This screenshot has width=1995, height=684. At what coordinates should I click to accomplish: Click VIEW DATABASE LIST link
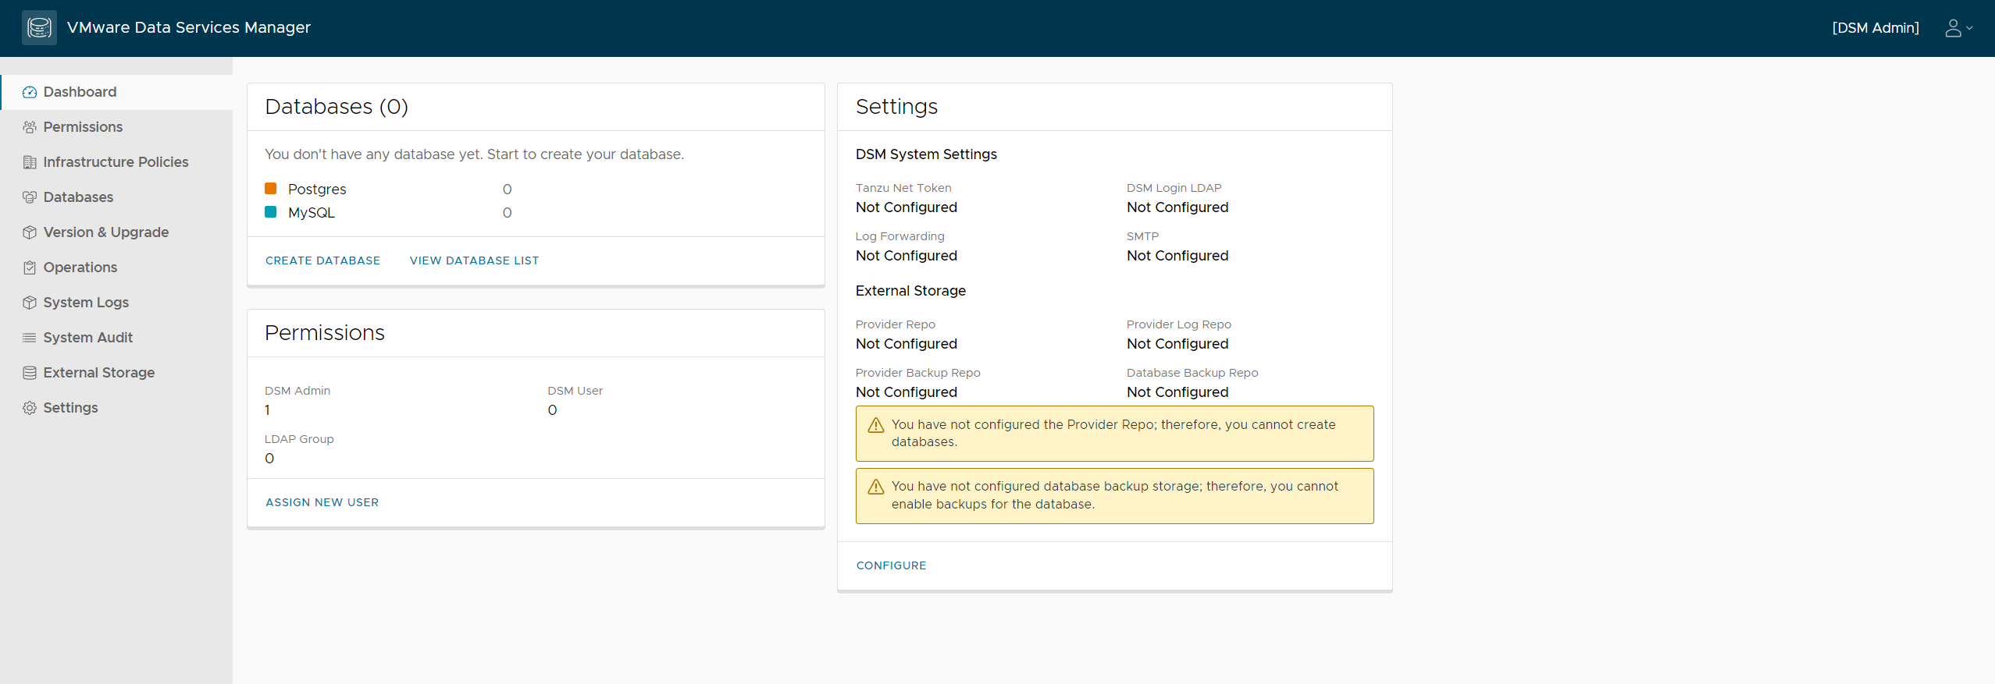[474, 260]
